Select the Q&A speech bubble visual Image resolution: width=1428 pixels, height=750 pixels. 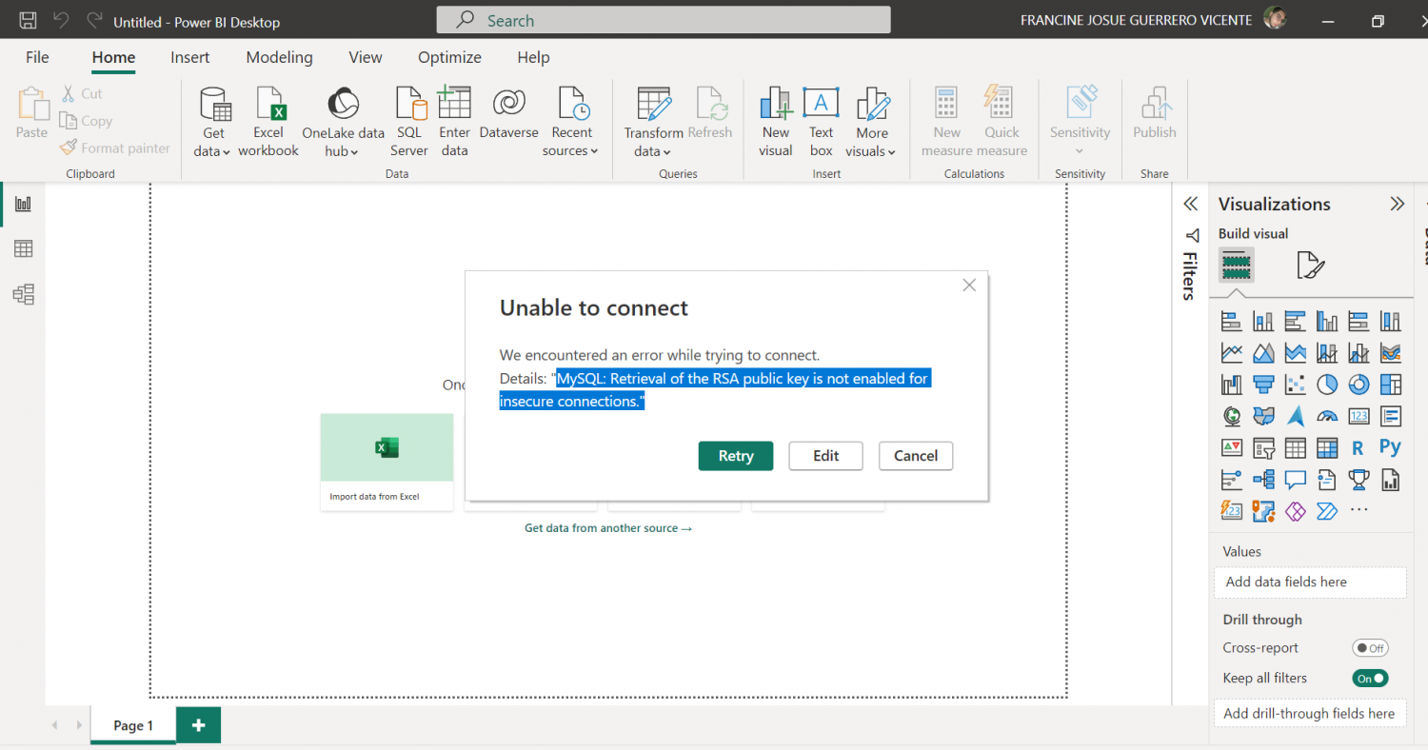click(1295, 479)
